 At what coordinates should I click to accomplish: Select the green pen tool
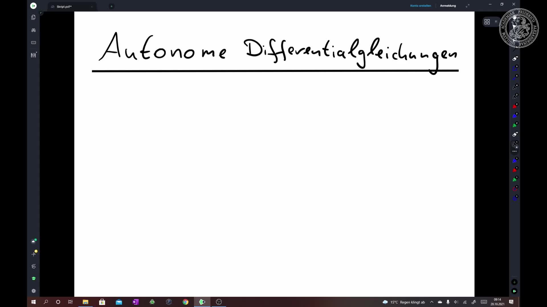(515, 125)
